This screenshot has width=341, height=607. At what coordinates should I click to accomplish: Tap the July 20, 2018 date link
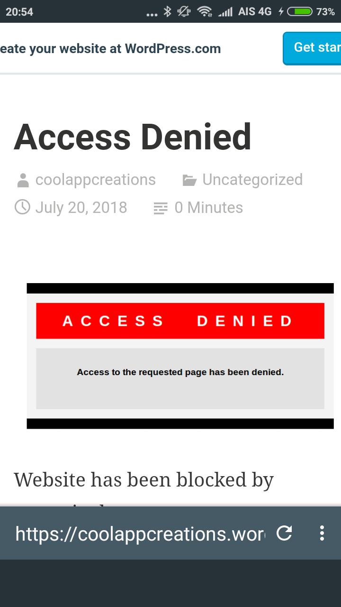[x=81, y=207]
